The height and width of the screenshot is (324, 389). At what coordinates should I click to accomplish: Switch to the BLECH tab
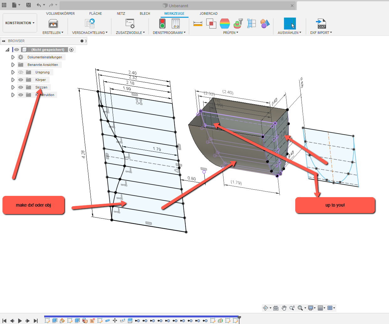(x=145, y=13)
